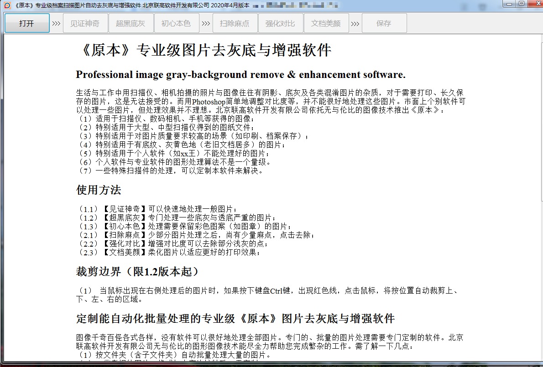The image size is (543, 367).
Task: Click line (3) about 印刷、档案保存 scenarios
Action: click(x=193, y=136)
